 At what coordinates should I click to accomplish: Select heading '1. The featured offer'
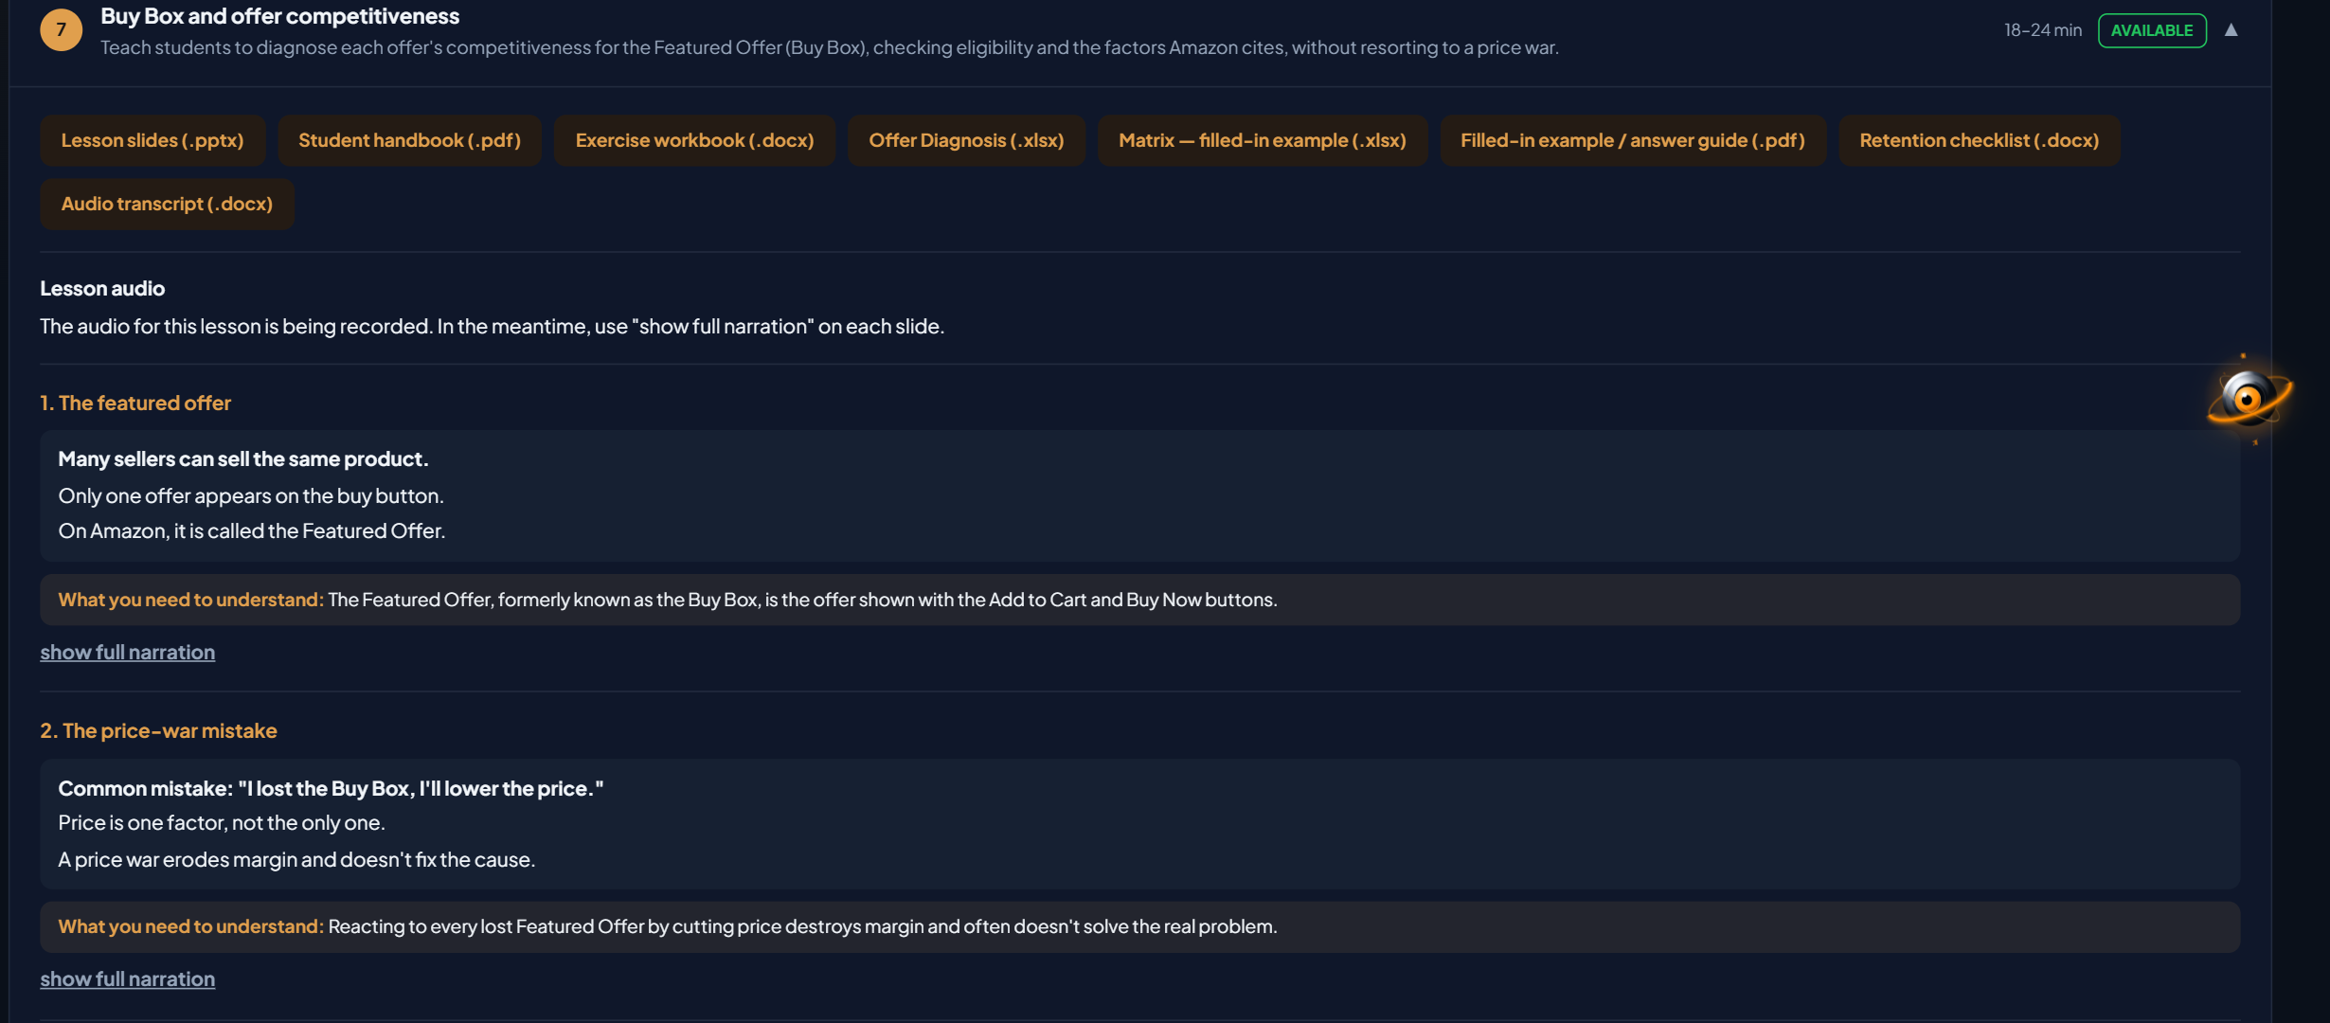pyautogui.click(x=135, y=403)
